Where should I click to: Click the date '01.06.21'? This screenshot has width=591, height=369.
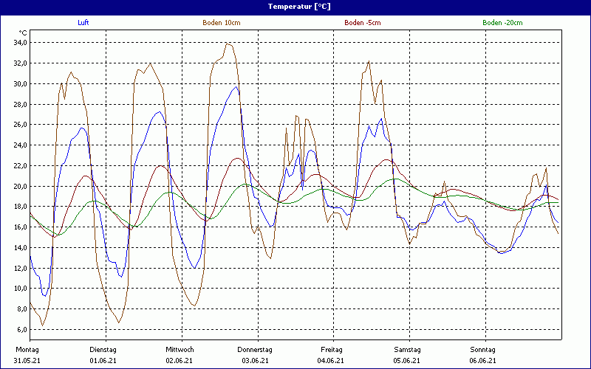point(103,360)
